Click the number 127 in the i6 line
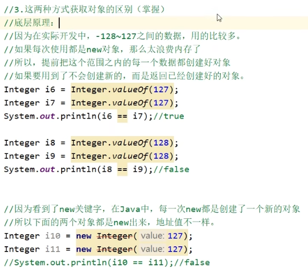The width and height of the screenshot is (308, 270). coord(161,90)
